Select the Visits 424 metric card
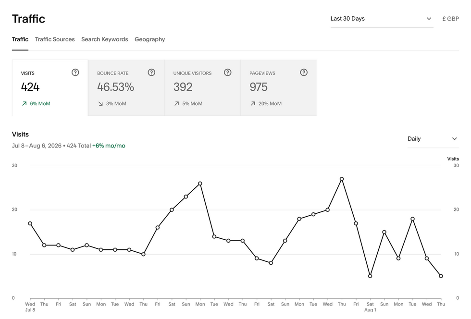Image resolution: width=471 pixels, height=319 pixels. tap(50, 88)
